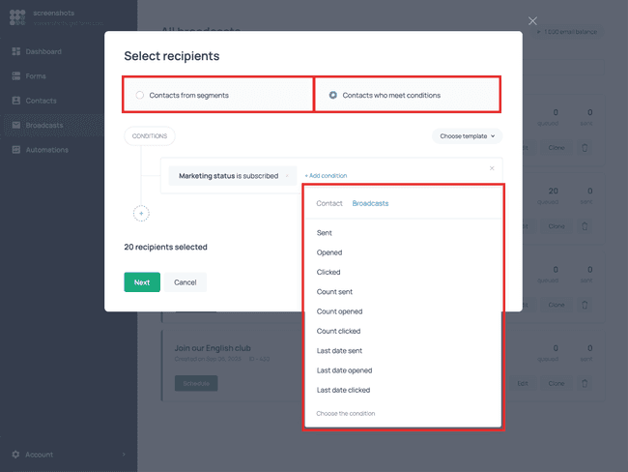Viewport: 628px width, 472px height.
Task: Open the Dashboard icon in sidebar
Action: pyautogui.click(x=16, y=51)
